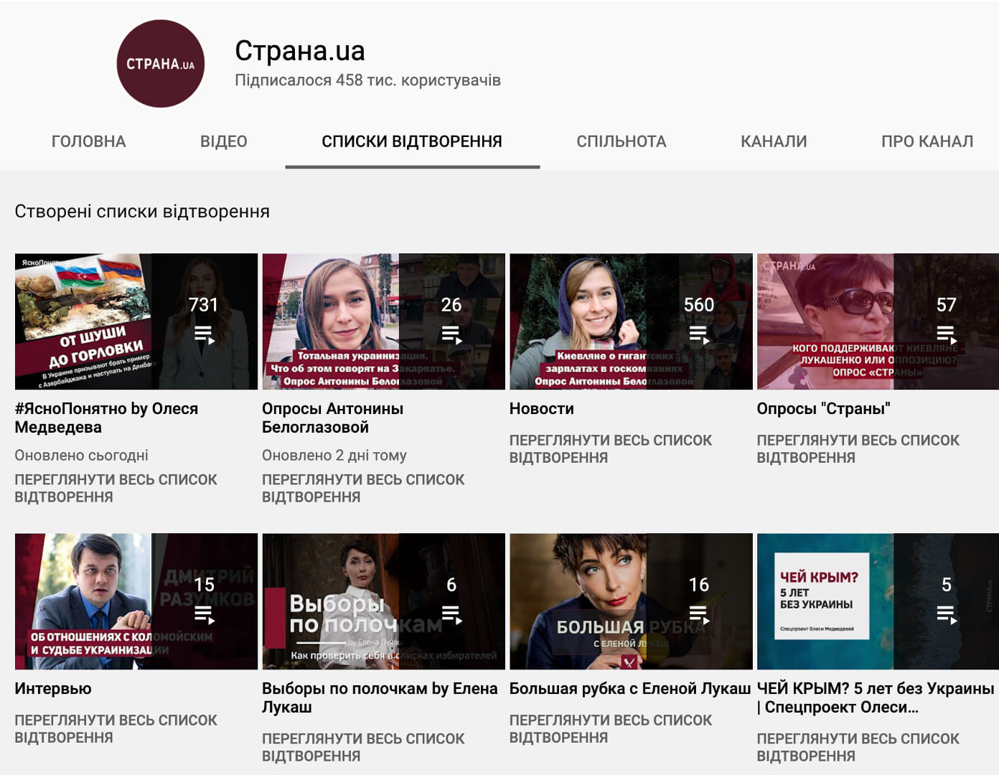Click playlist icon on Большая рубка thumbnail
Image resolution: width=999 pixels, height=775 pixels.
click(x=698, y=614)
